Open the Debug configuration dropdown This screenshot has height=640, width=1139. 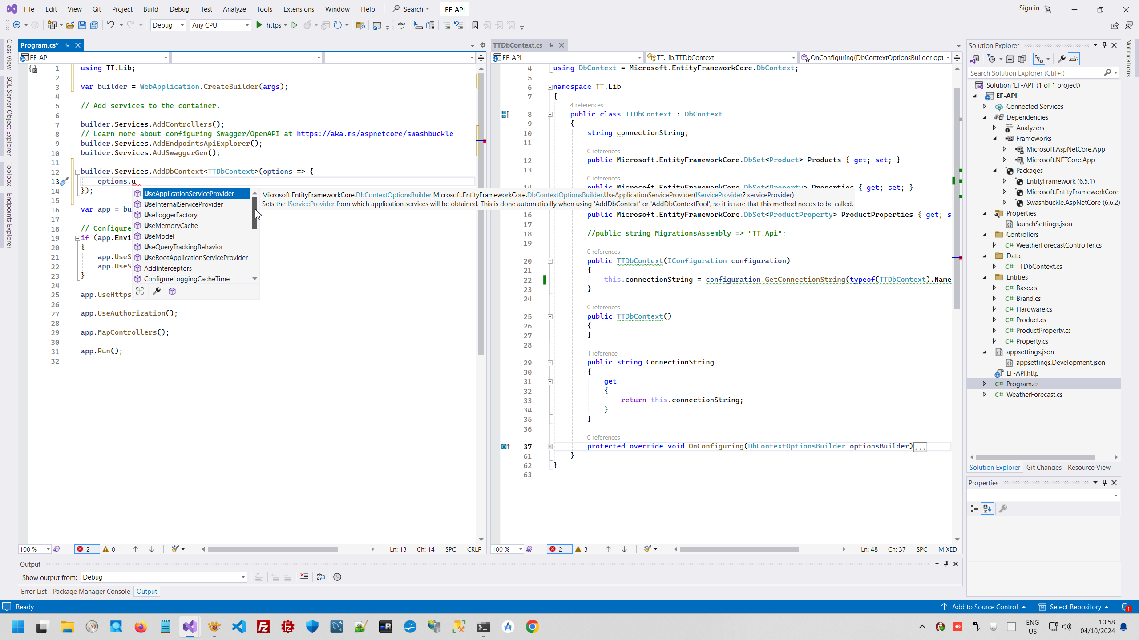(168, 25)
